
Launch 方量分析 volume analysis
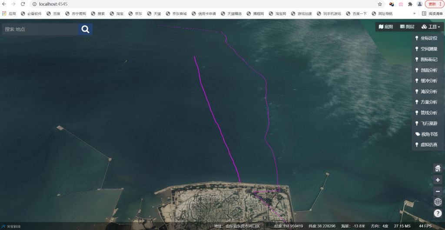426,102
